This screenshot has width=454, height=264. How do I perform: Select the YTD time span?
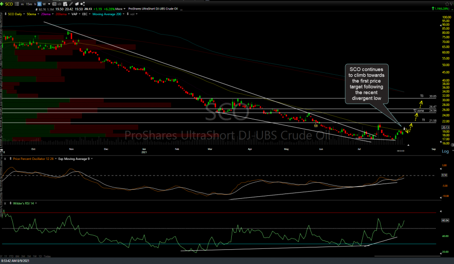click(x=11, y=256)
